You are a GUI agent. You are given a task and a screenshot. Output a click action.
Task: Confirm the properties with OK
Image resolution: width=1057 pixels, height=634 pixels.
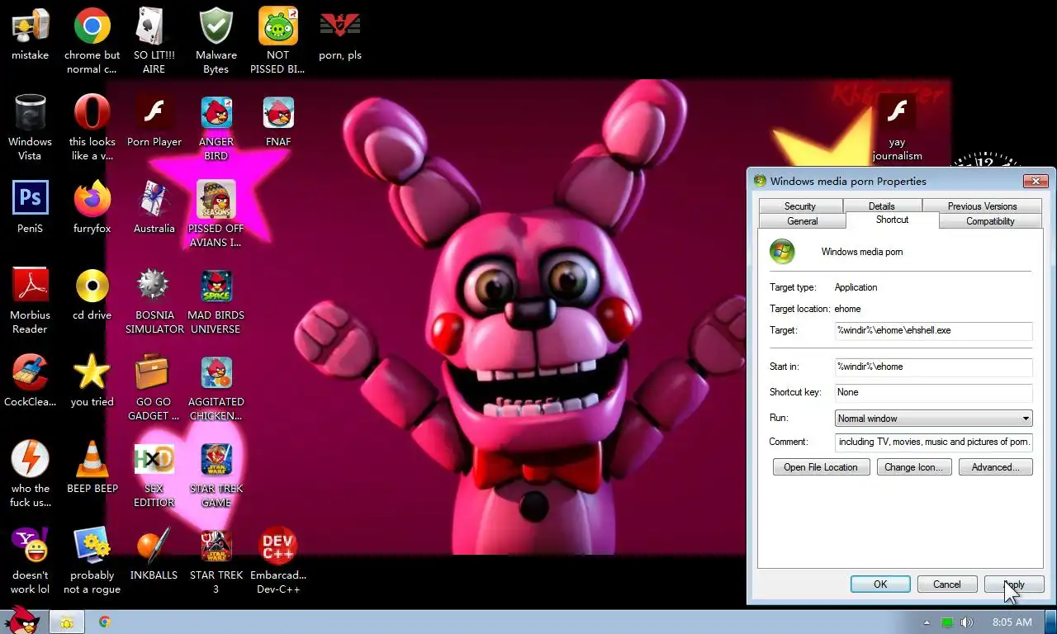pos(880,584)
